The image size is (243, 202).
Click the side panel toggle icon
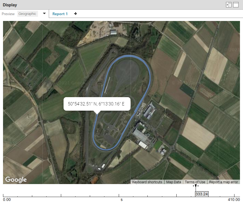tap(228, 5)
